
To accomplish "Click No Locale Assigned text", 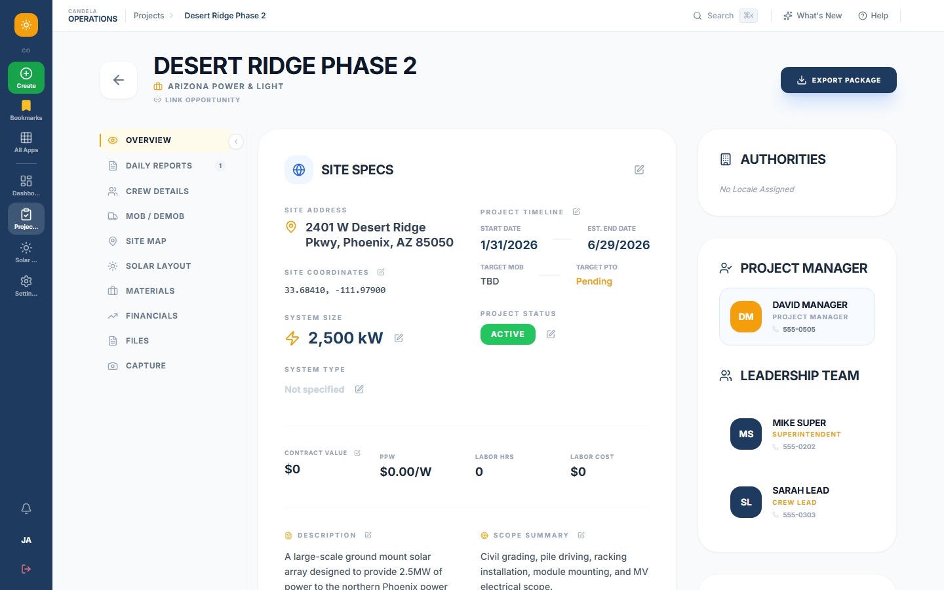I will point(757,189).
